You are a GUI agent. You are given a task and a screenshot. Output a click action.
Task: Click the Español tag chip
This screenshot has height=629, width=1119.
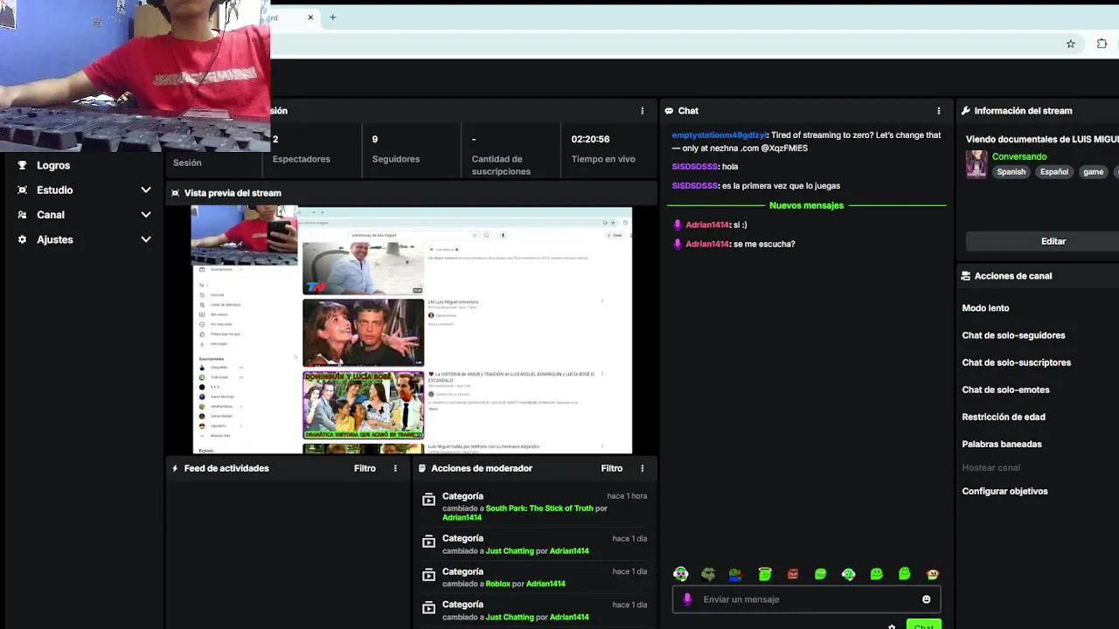1054,172
